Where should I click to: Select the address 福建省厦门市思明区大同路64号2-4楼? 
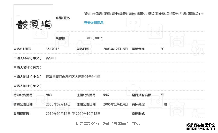pyautogui.click(x=73, y=77)
